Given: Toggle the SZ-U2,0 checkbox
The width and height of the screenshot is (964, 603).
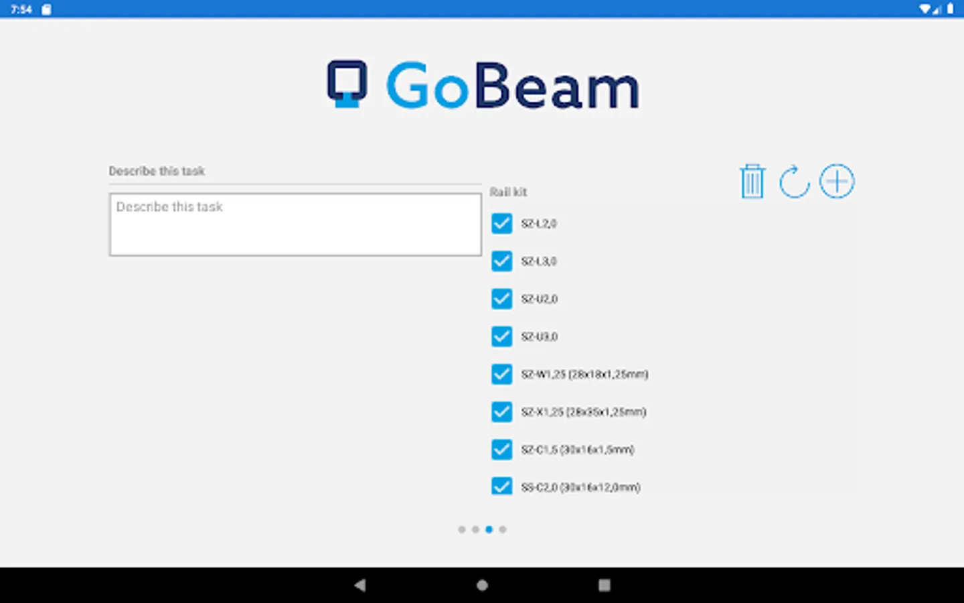Looking at the screenshot, I should pos(501,299).
